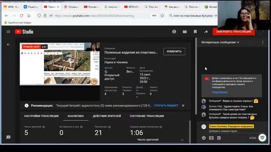Click Завершить трансляцию button
The height and width of the screenshot is (152, 271).
pos(234,32)
